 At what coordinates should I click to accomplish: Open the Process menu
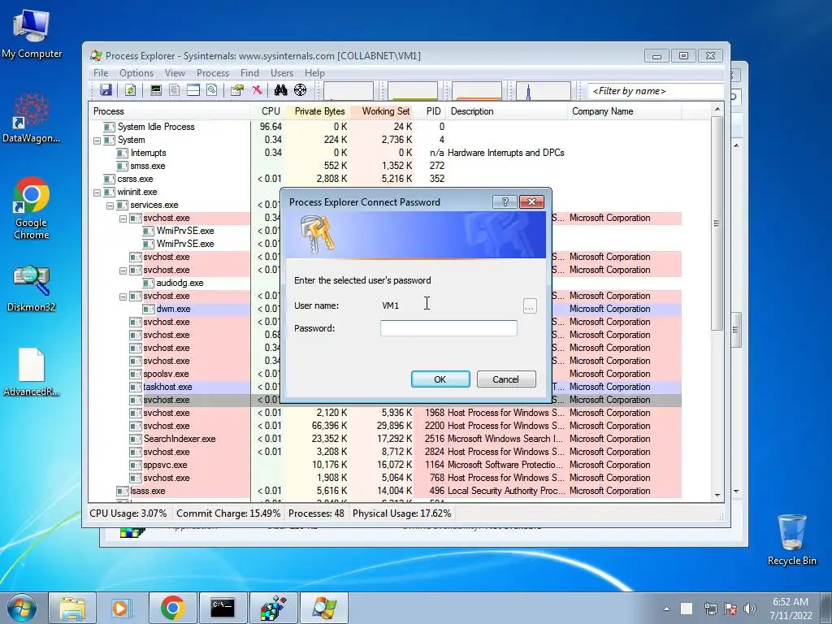(213, 72)
